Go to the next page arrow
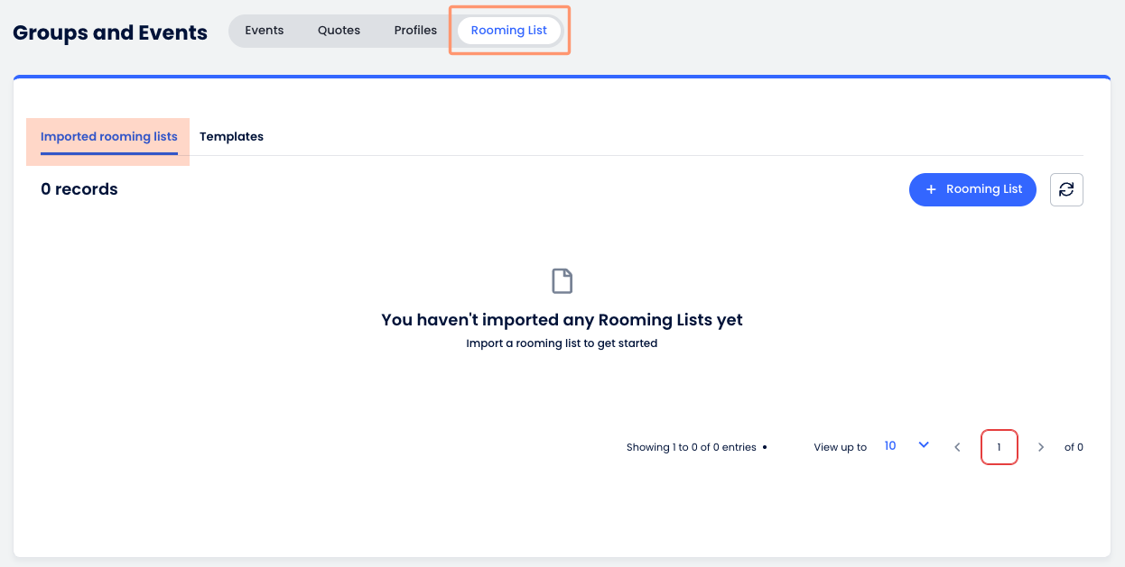1125x567 pixels. coord(1040,447)
